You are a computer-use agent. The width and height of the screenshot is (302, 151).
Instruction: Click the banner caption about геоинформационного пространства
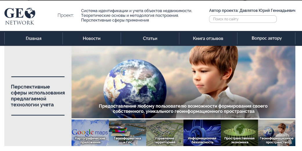click(x=183, y=108)
